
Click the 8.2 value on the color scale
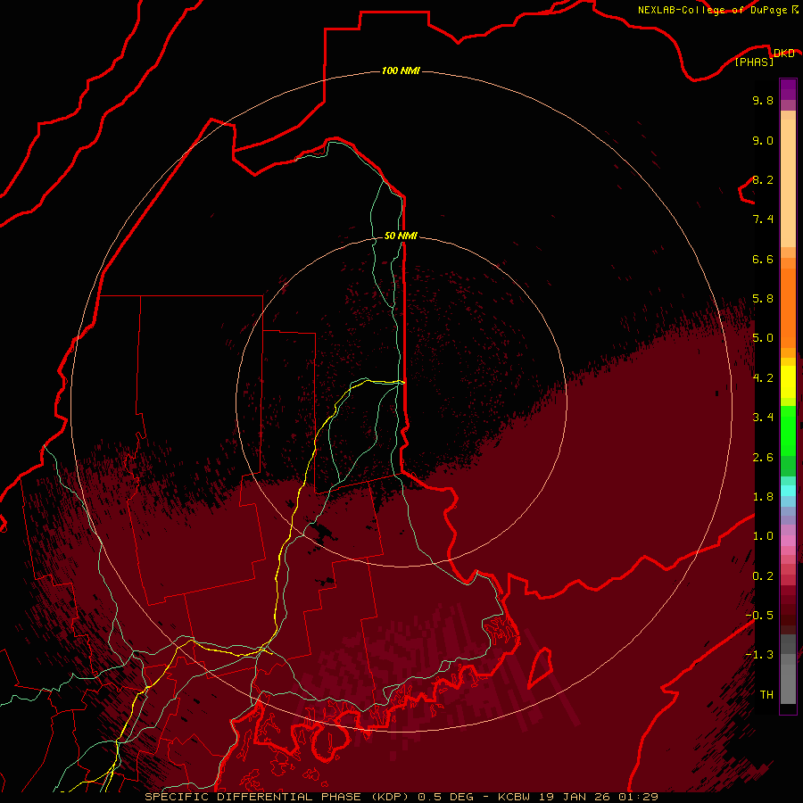pyautogui.click(x=763, y=179)
